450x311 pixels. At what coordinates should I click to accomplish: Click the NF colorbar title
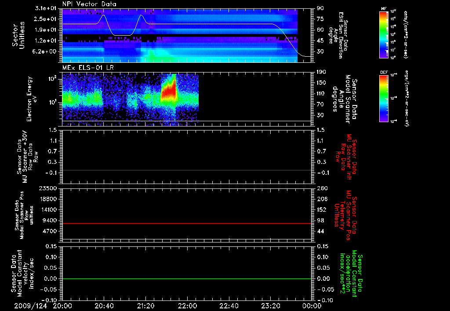coord(384,9)
